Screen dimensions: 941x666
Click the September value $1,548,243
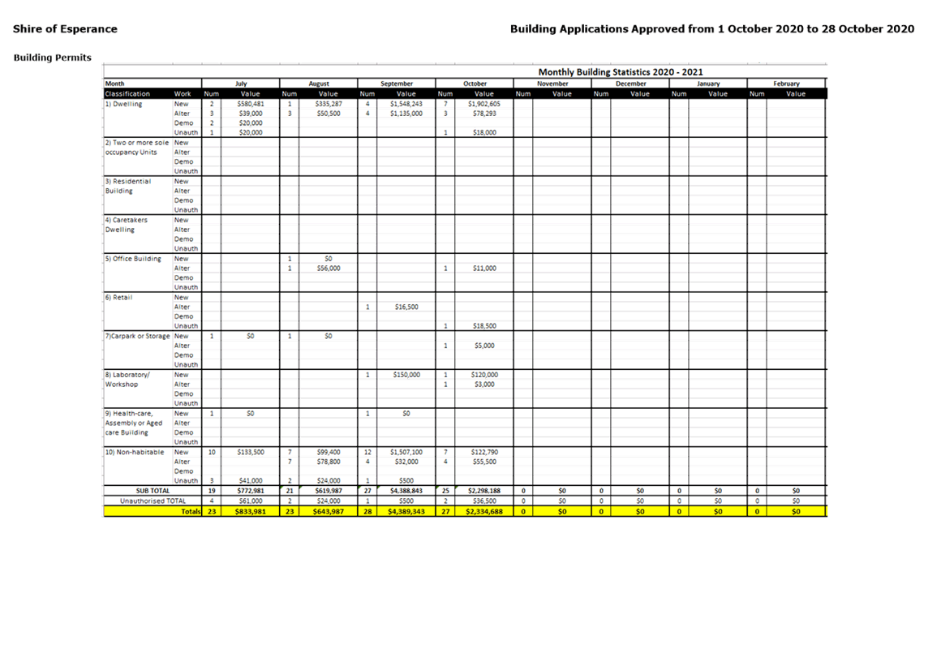(x=406, y=104)
